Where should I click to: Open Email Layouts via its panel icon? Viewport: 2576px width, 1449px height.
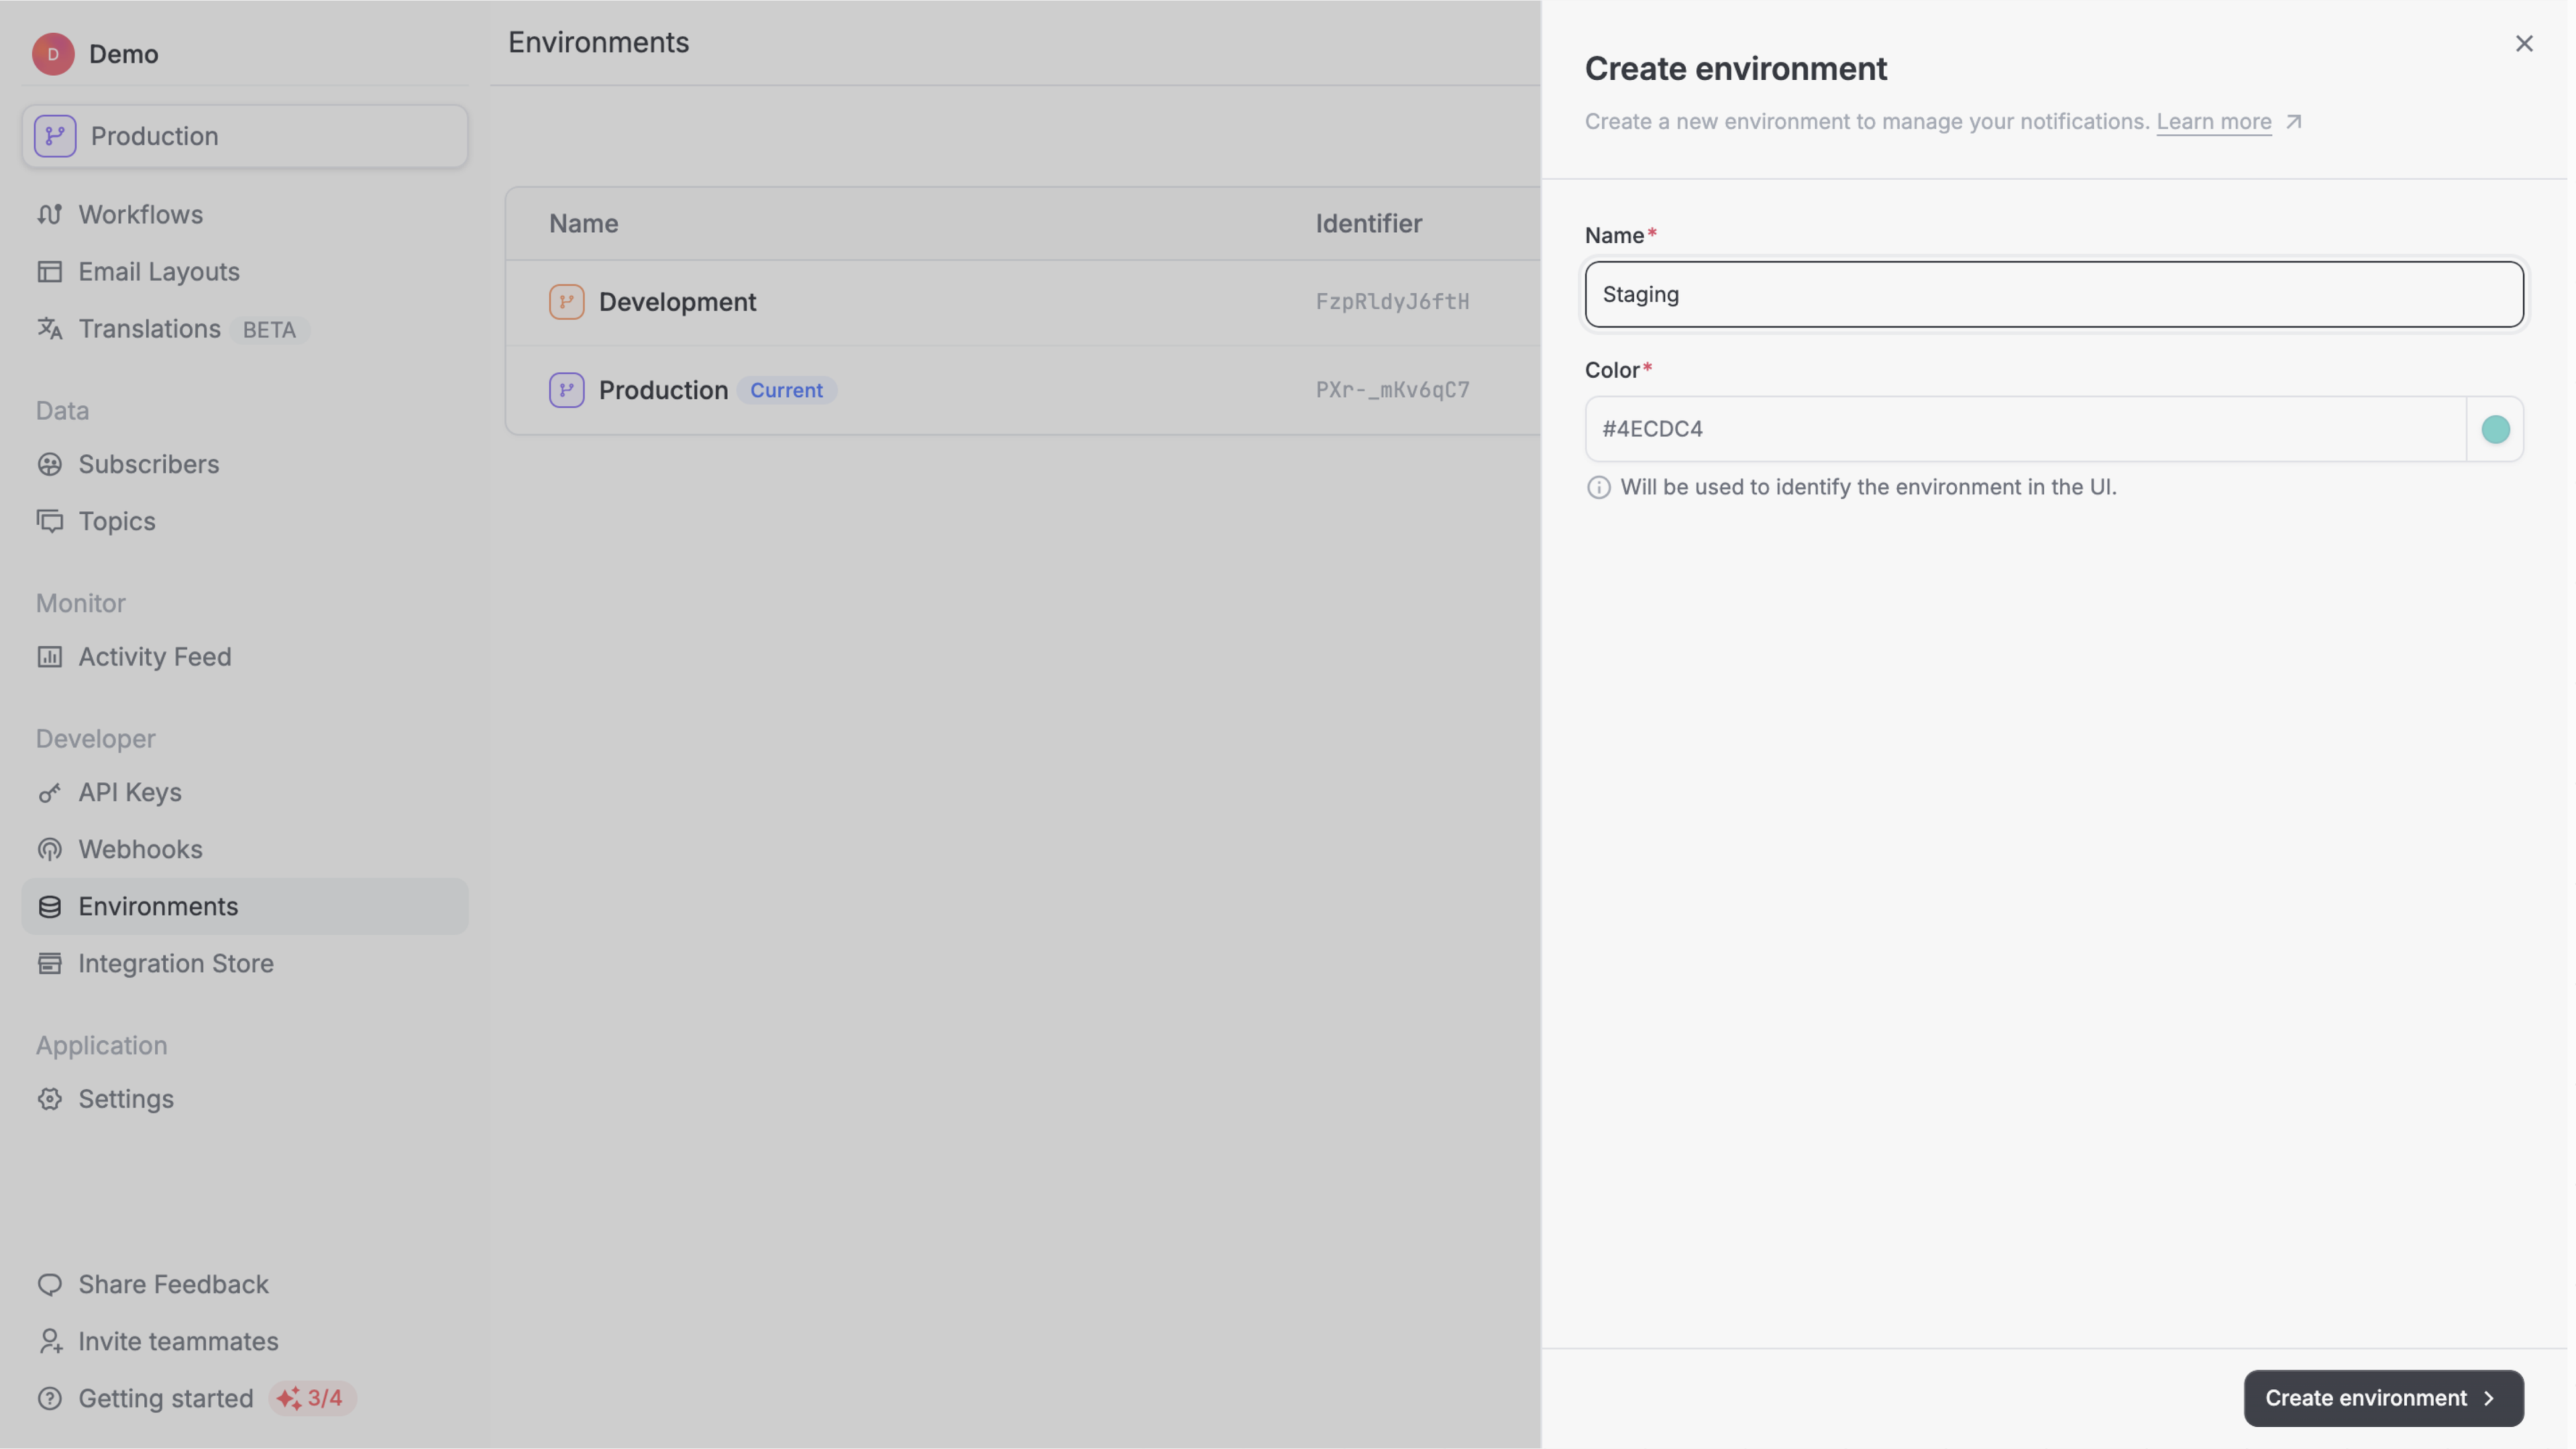(x=51, y=271)
